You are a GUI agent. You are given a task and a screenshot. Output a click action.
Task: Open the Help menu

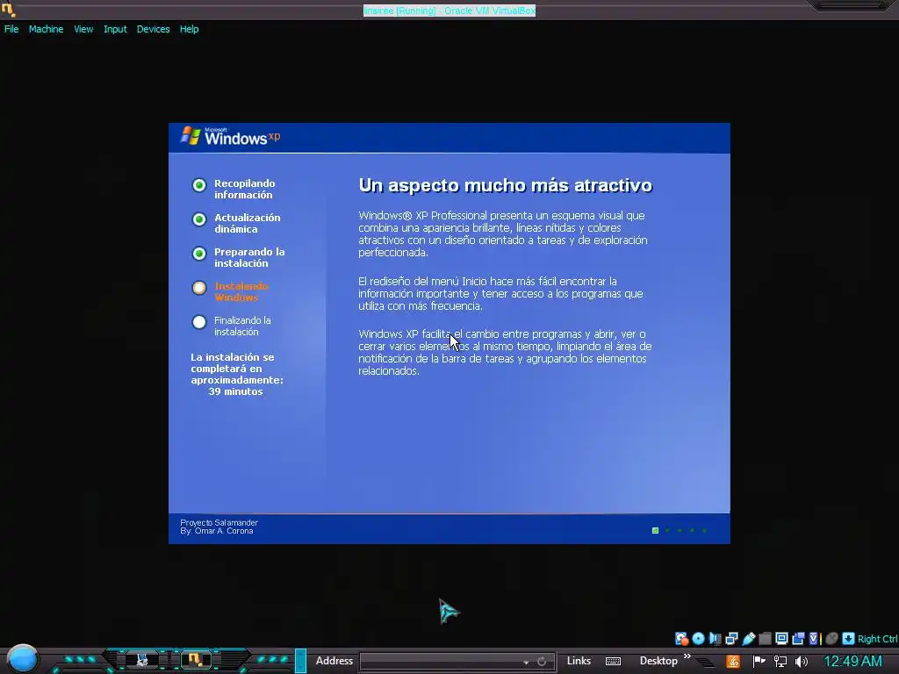click(x=190, y=29)
